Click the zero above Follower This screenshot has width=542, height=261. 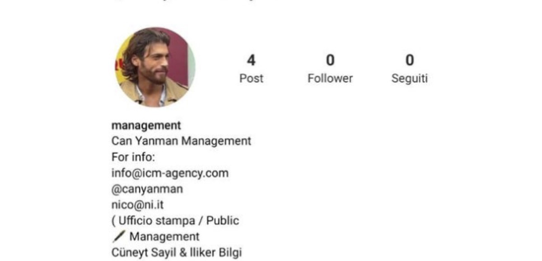tap(330, 60)
